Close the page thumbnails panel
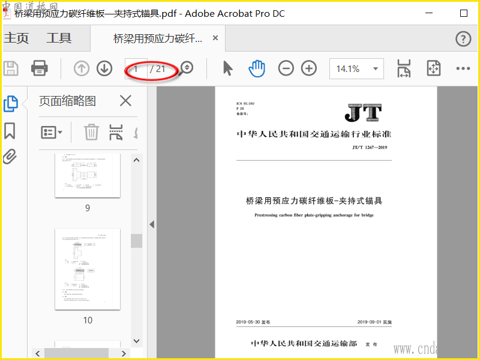Viewport: 480px width, 360px height. pyautogui.click(x=125, y=101)
